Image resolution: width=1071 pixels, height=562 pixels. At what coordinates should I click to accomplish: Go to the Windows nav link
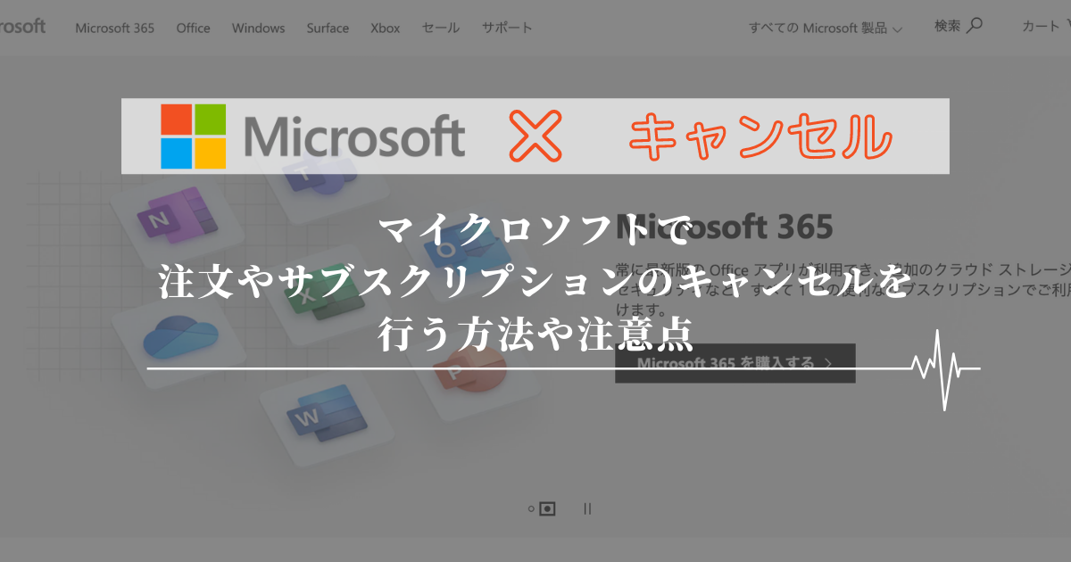click(258, 28)
